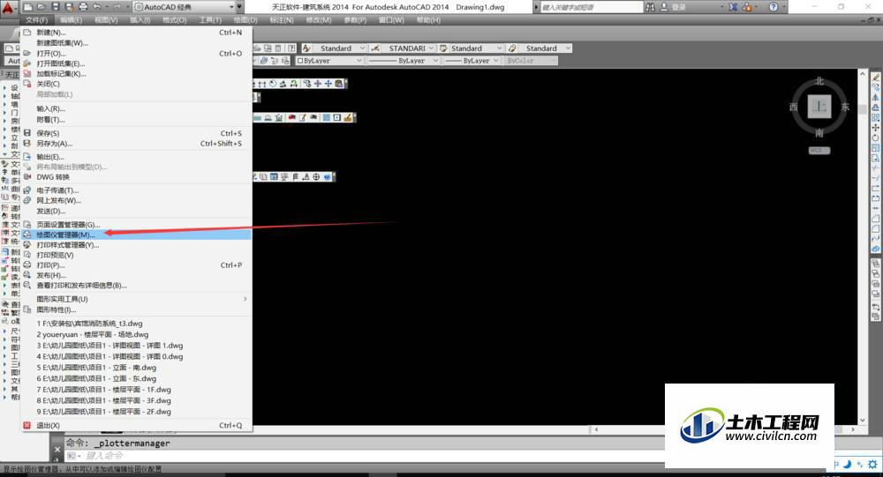Click the table style icon beside Standard
883x477 pixels.
(443, 48)
